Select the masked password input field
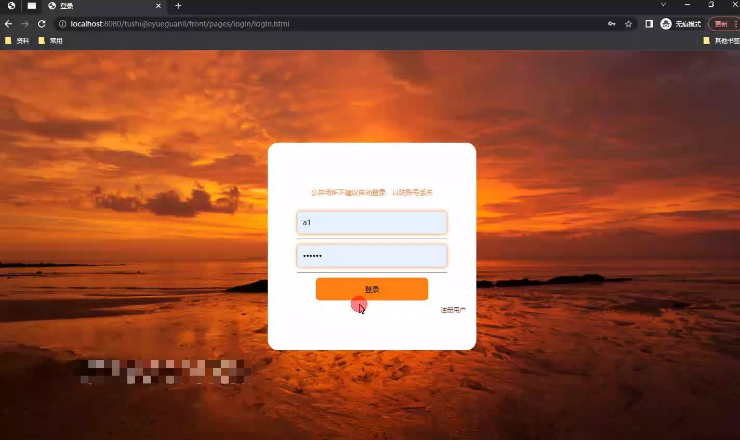This screenshot has height=440, width=740. point(372,255)
